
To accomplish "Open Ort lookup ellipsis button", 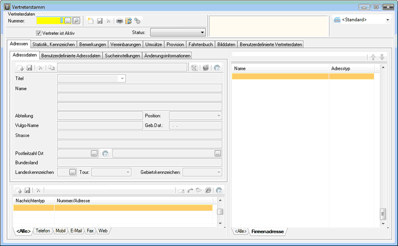I will [218, 153].
